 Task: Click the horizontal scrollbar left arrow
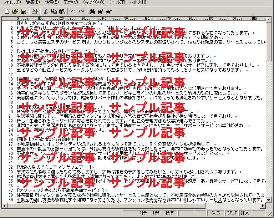point(4,206)
